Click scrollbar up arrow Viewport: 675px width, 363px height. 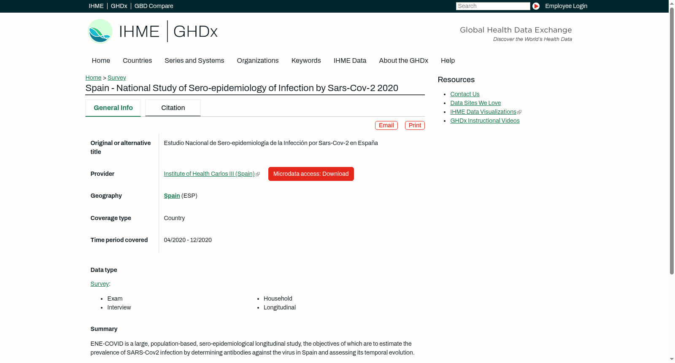(x=672, y=3)
